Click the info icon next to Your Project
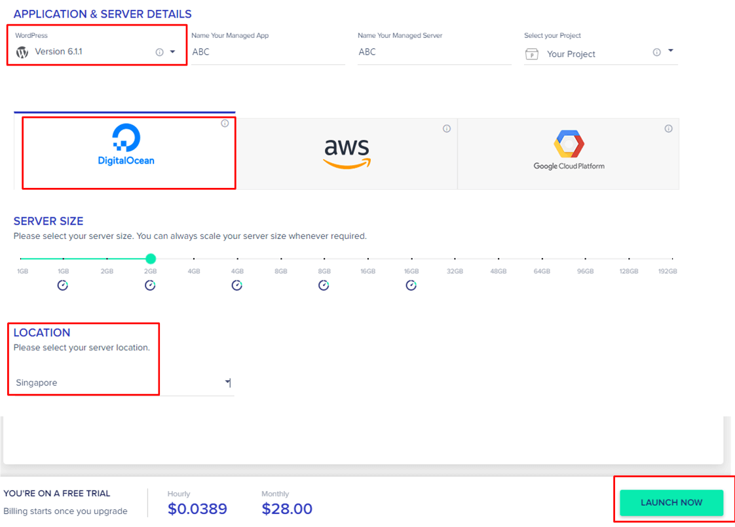The width and height of the screenshot is (735, 527). coord(656,51)
